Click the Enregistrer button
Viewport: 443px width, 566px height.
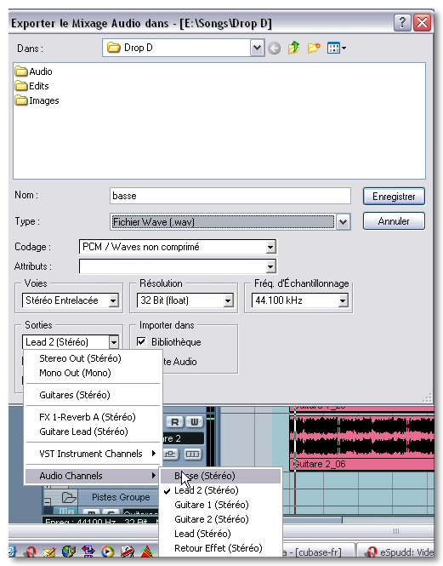tap(394, 197)
